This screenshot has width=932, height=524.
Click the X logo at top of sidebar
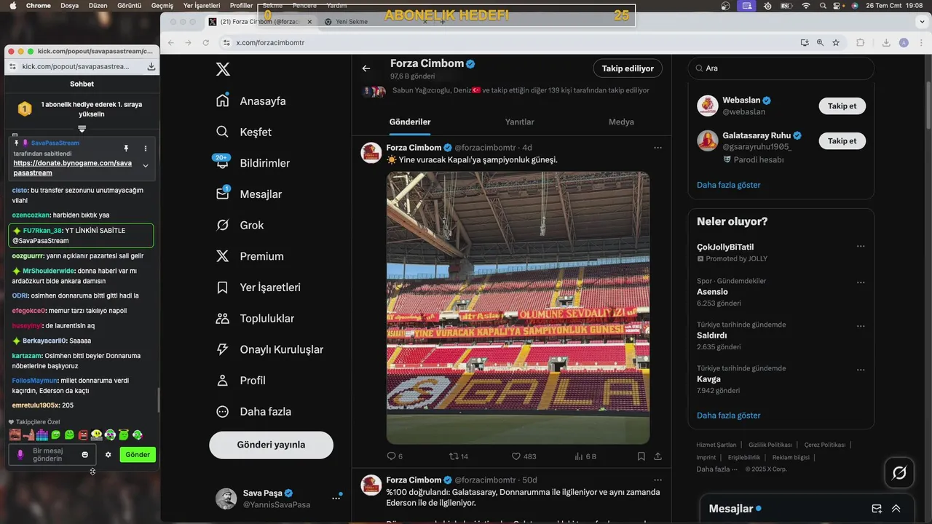click(223, 69)
